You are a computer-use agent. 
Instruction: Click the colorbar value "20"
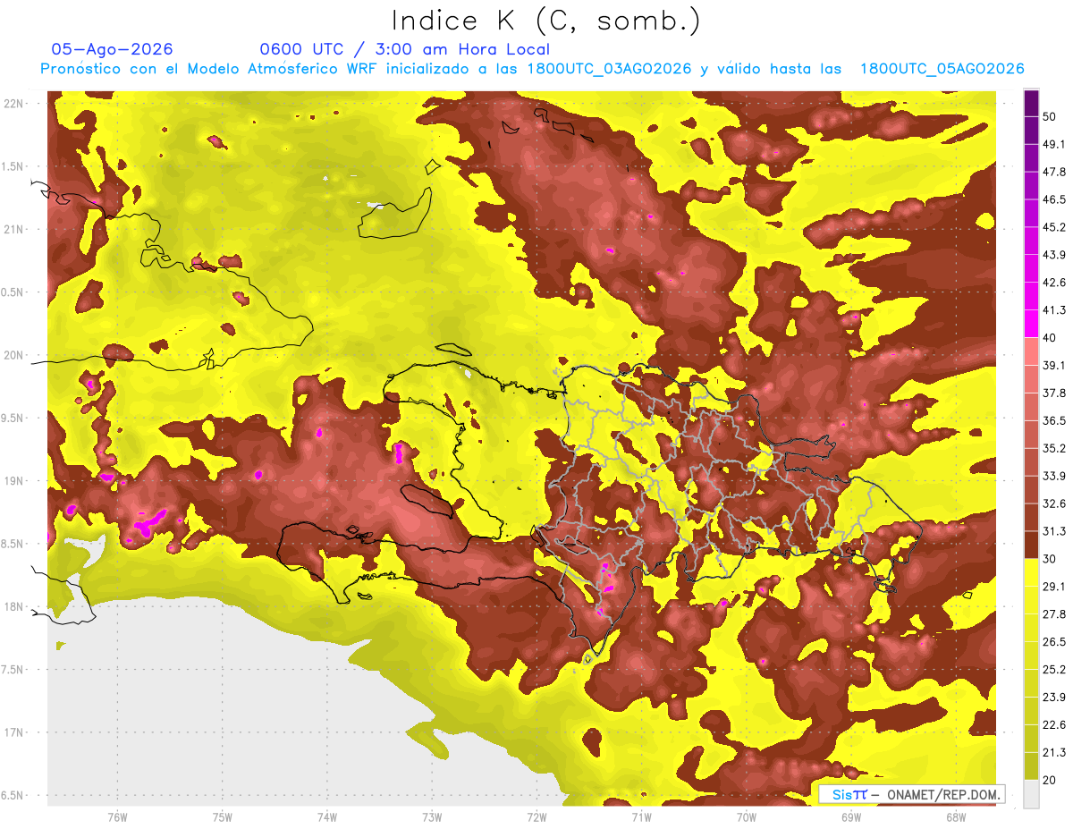tap(1049, 780)
